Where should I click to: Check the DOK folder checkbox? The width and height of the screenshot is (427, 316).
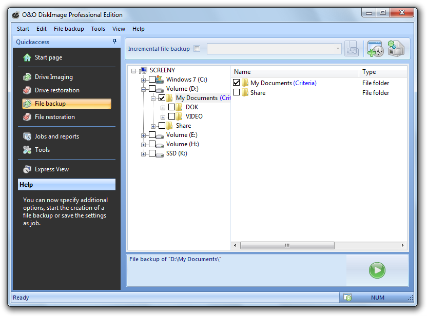(x=171, y=107)
